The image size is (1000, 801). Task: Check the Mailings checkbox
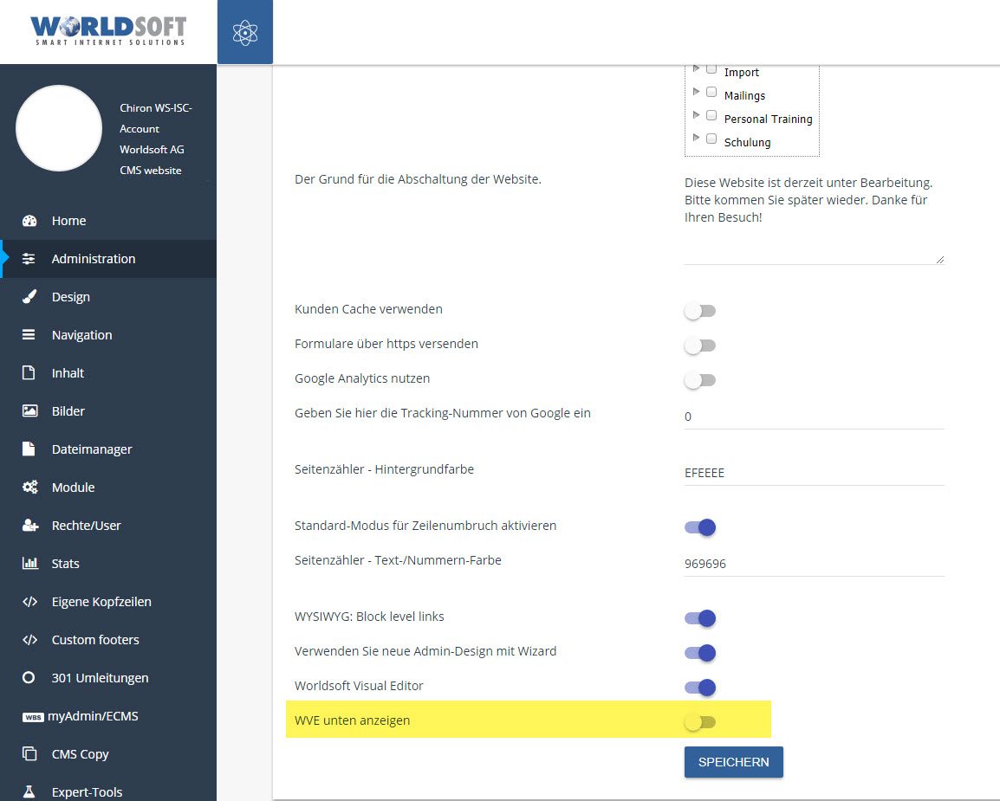pos(711,92)
